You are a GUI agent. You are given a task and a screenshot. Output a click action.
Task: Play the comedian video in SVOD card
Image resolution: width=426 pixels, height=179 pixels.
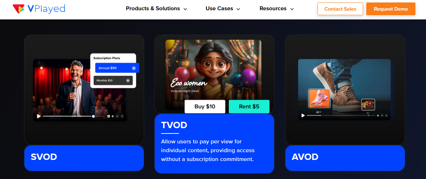[x=39, y=116]
